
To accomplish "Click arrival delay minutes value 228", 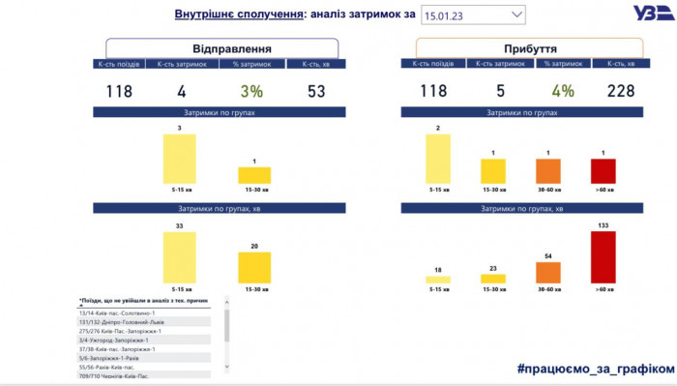I will pos(621,91).
